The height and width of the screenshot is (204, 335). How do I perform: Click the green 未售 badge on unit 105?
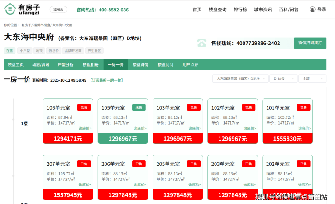139,107
